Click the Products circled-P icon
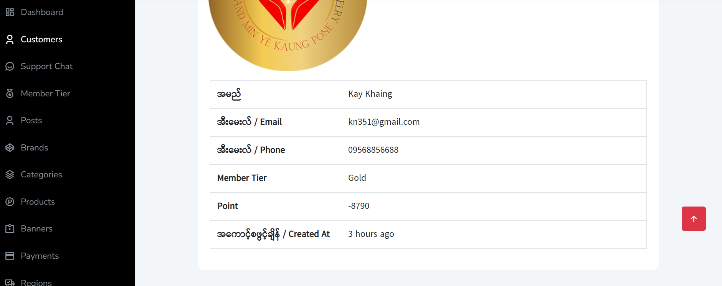The height and width of the screenshot is (286, 722). pos(10,202)
